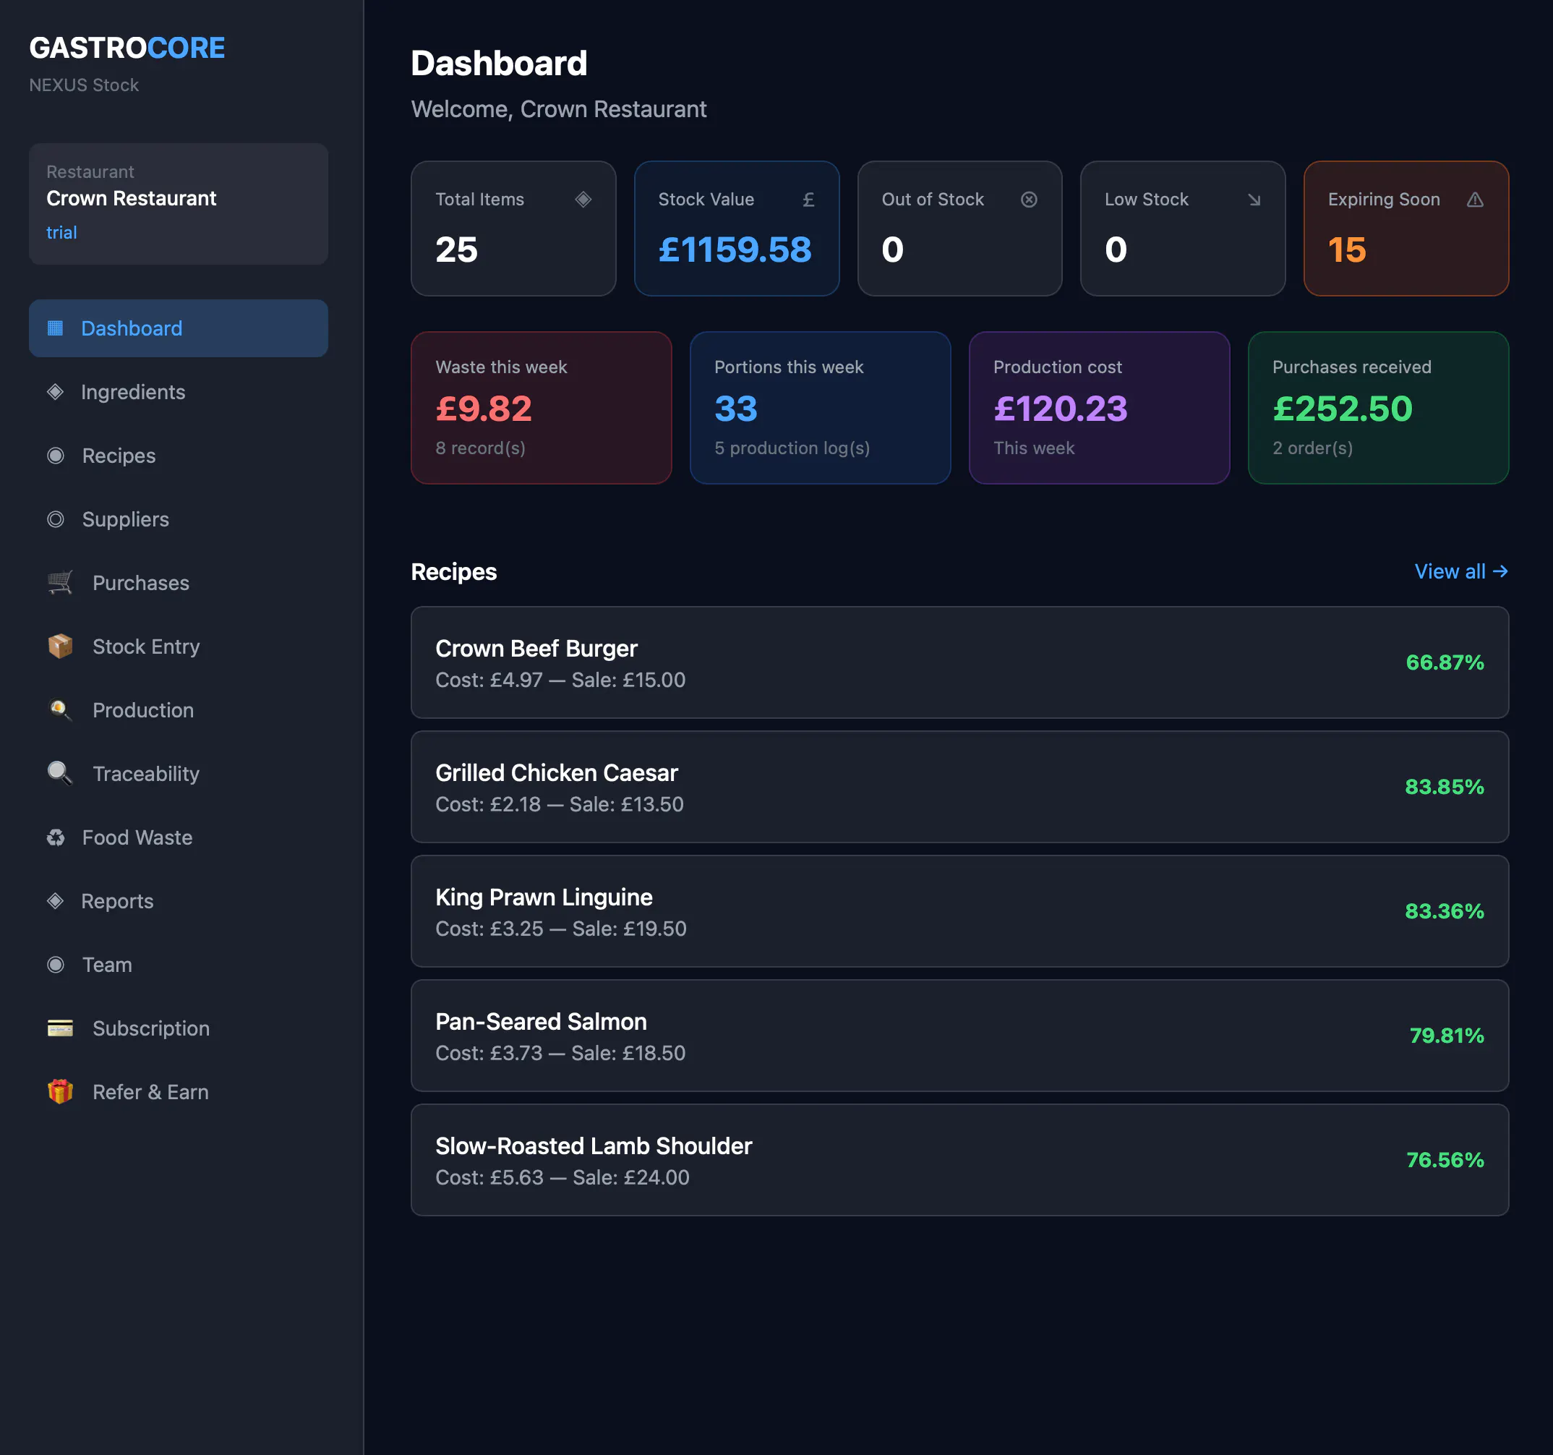Viewport: 1553px width, 1455px height.
Task: Open the Grilled Chicken Caesar recipe row
Action: coord(959,787)
